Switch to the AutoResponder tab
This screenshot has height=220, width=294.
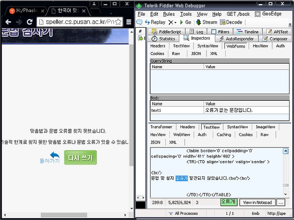(236, 39)
